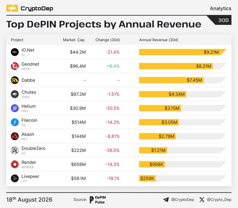238x208 pixels.
Task: Click the Change (30d) column header
Action: pyautogui.click(x=107, y=40)
